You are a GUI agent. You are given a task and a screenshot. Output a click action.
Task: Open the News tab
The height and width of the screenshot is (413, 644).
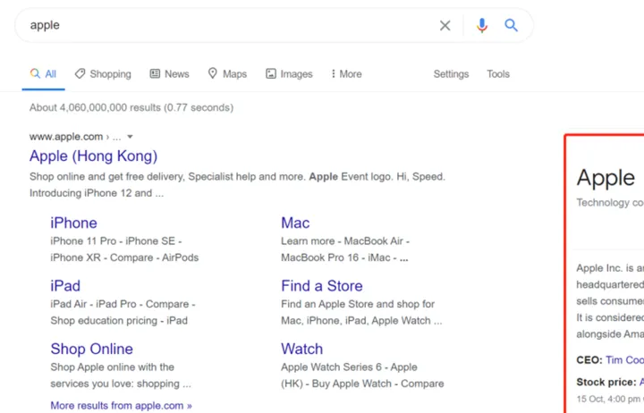coord(176,74)
